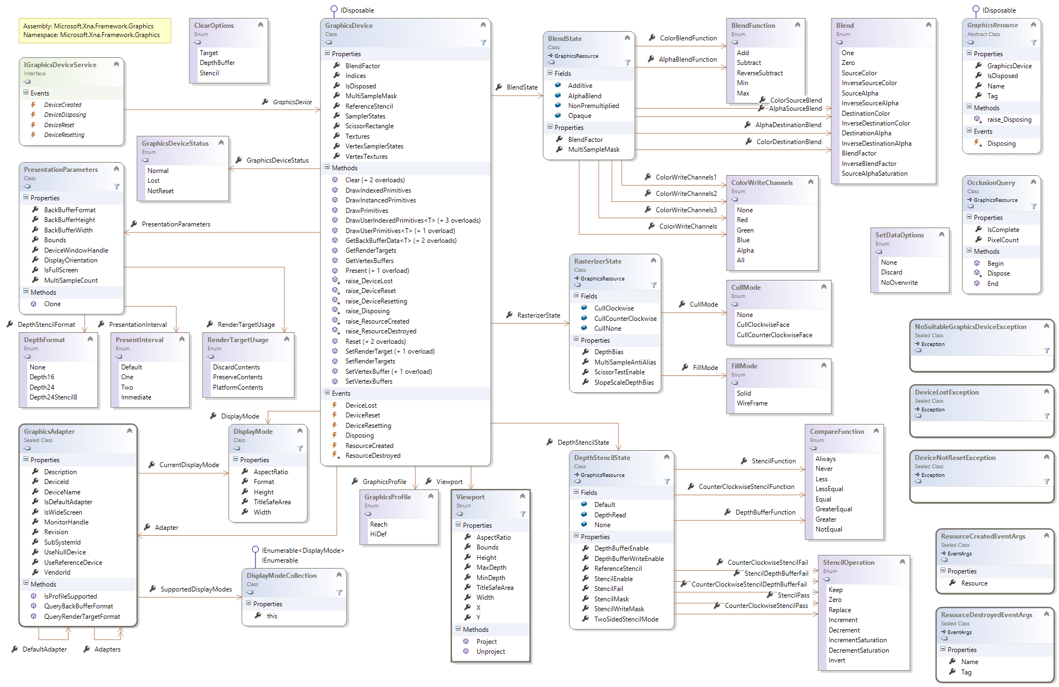Click the method cube icon beside DrawPrimitives
Image resolution: width=1059 pixels, height=687 pixels.
pos(335,210)
